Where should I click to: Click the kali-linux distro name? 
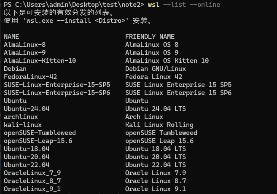pos(23,125)
